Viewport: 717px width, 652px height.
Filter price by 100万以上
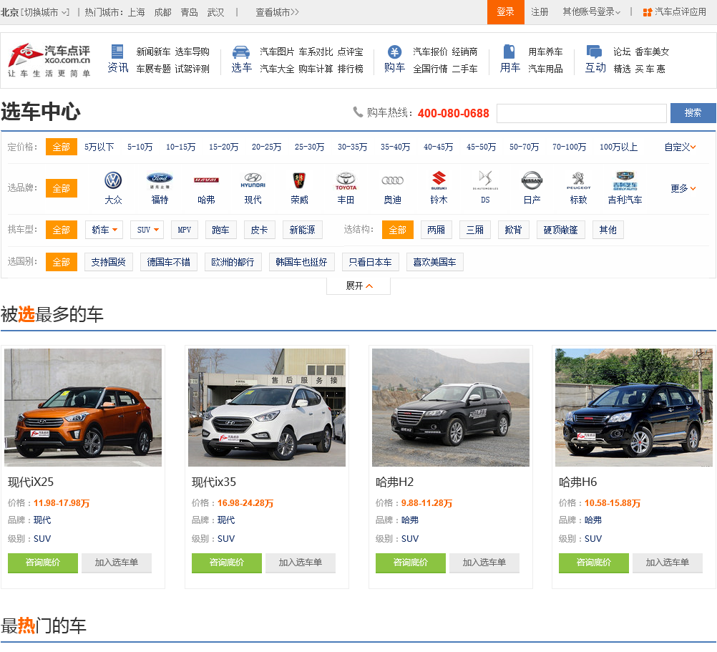tap(618, 147)
